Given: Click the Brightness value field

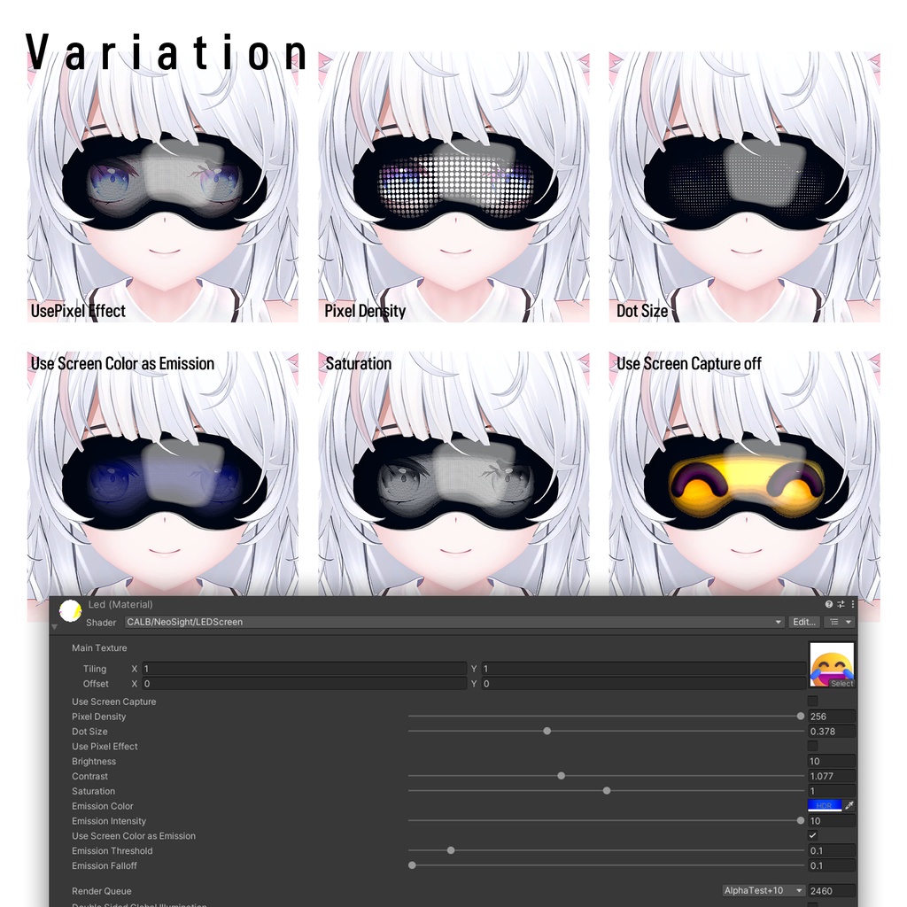Looking at the screenshot, I should click(831, 761).
